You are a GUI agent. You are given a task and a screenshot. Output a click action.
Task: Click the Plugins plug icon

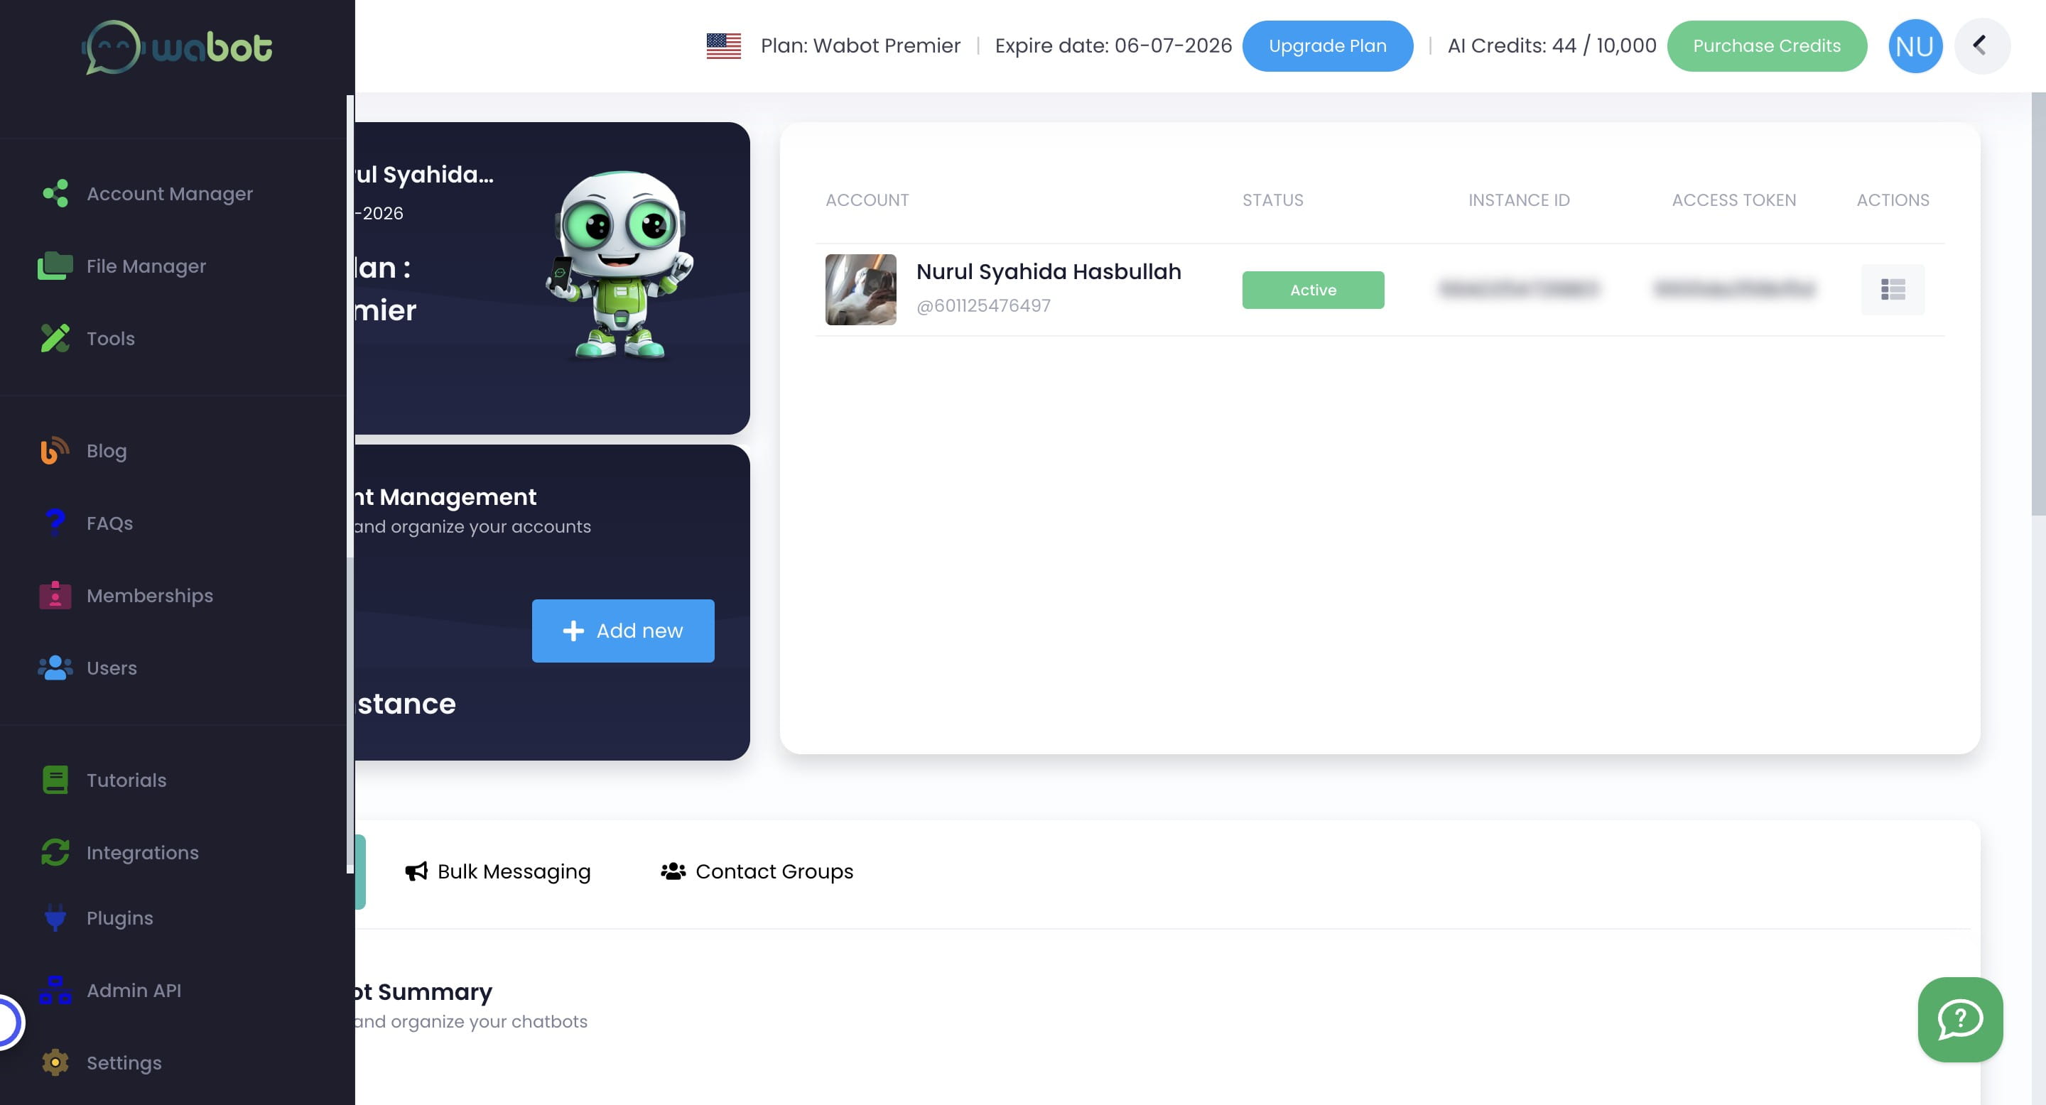[55, 918]
